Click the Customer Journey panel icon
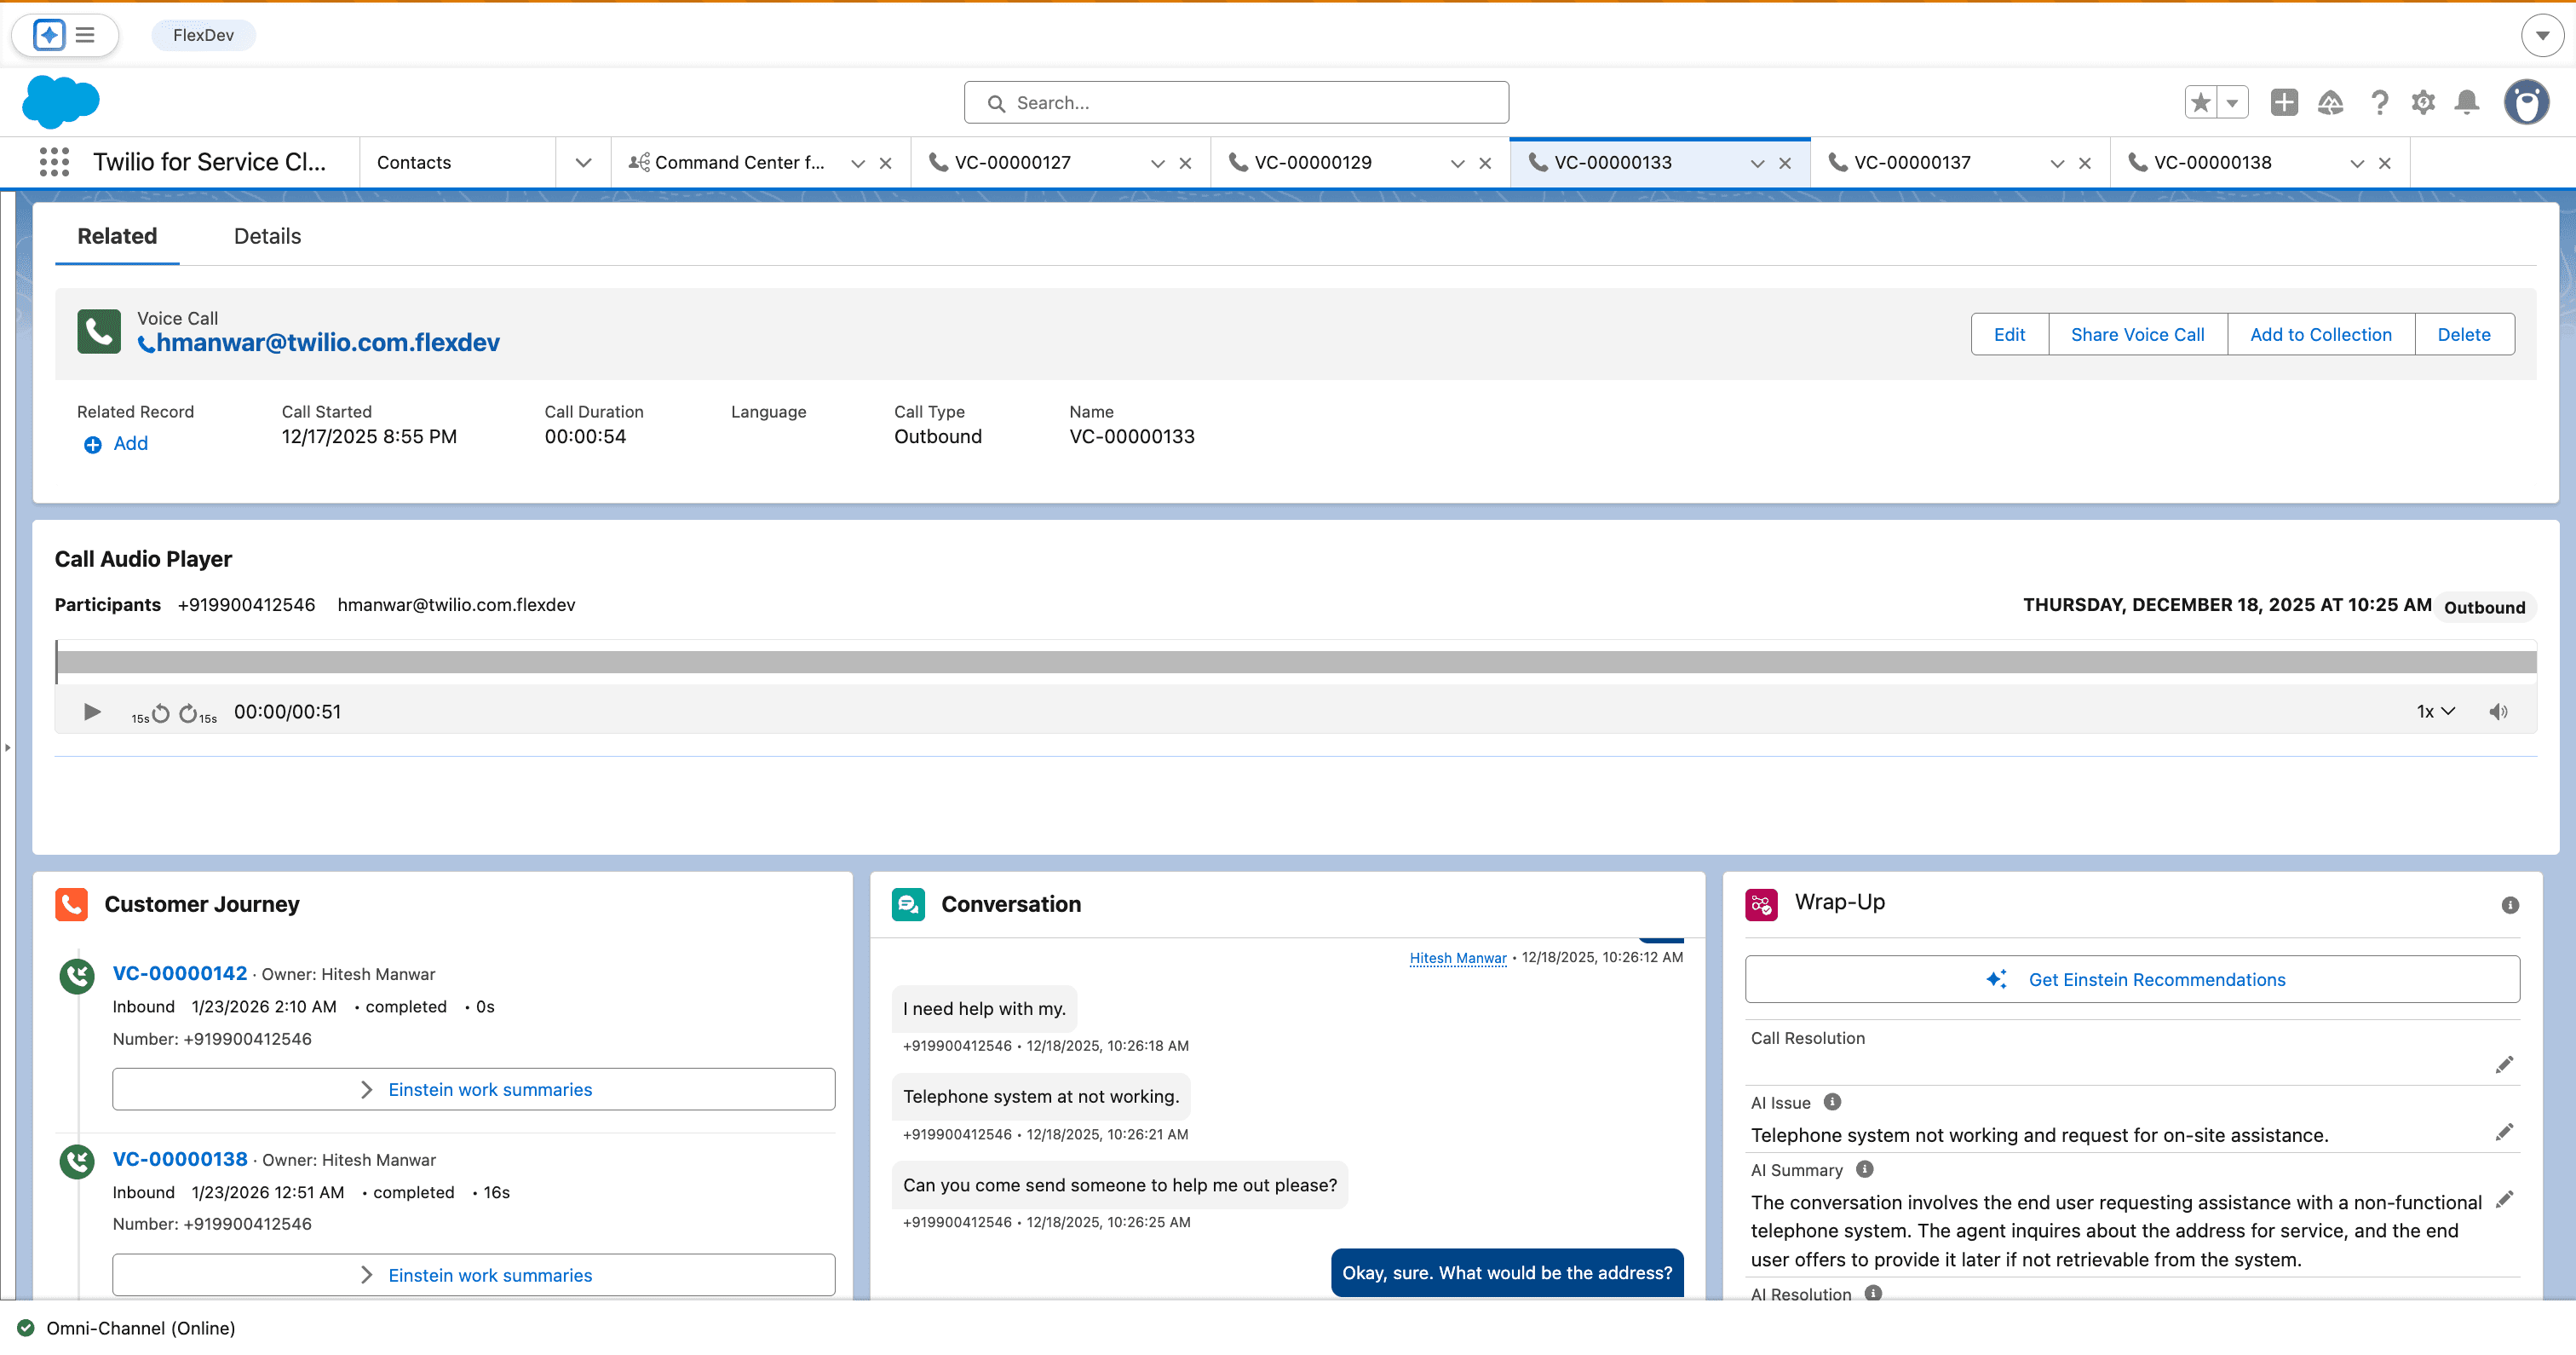The height and width of the screenshot is (1355, 2576). [x=72, y=903]
